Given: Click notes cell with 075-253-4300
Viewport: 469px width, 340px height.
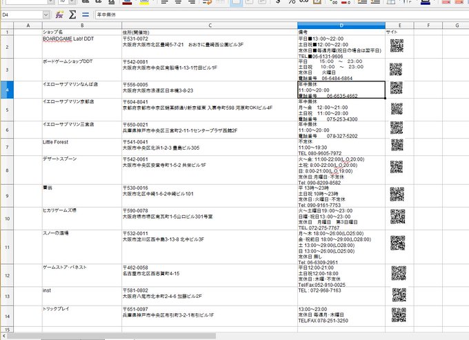Looking at the screenshot, I should [341, 110].
